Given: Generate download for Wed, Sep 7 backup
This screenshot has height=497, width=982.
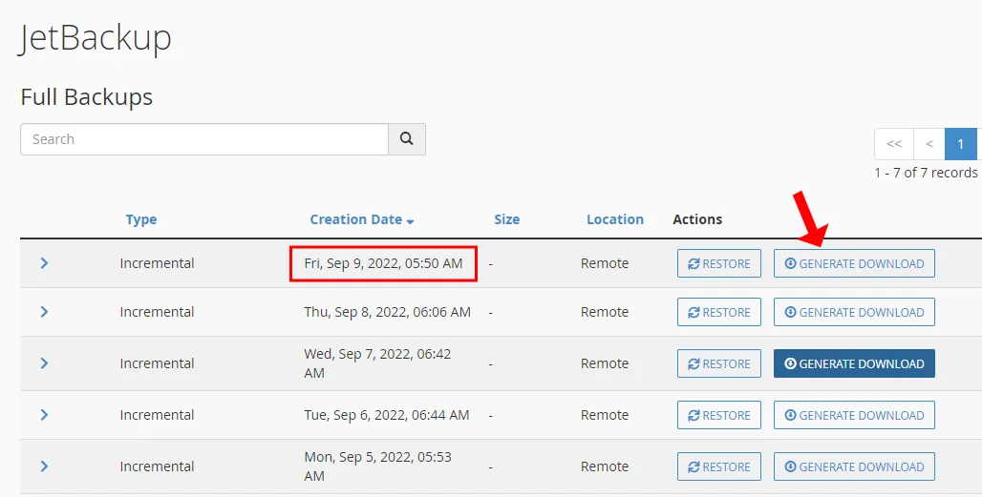Looking at the screenshot, I should (x=854, y=363).
